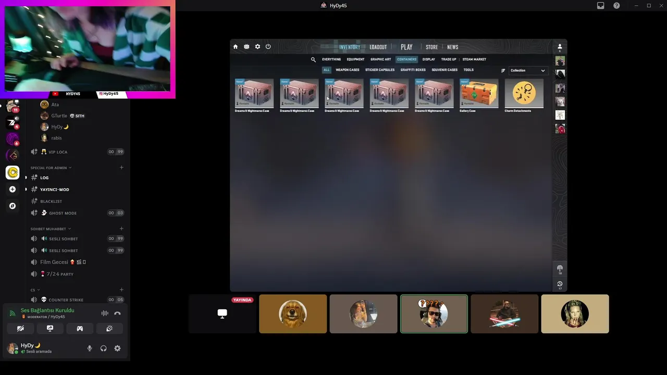Switch to the LOADOUT tab
Screen dimensions: 667x375
(378, 47)
